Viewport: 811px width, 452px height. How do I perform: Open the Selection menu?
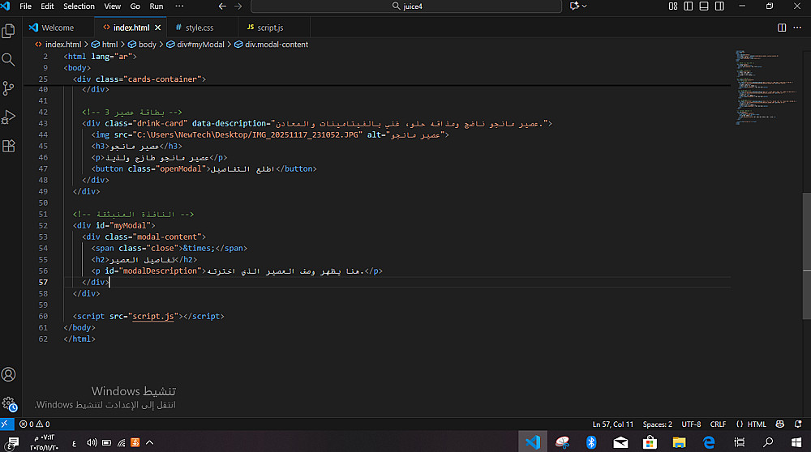click(79, 6)
